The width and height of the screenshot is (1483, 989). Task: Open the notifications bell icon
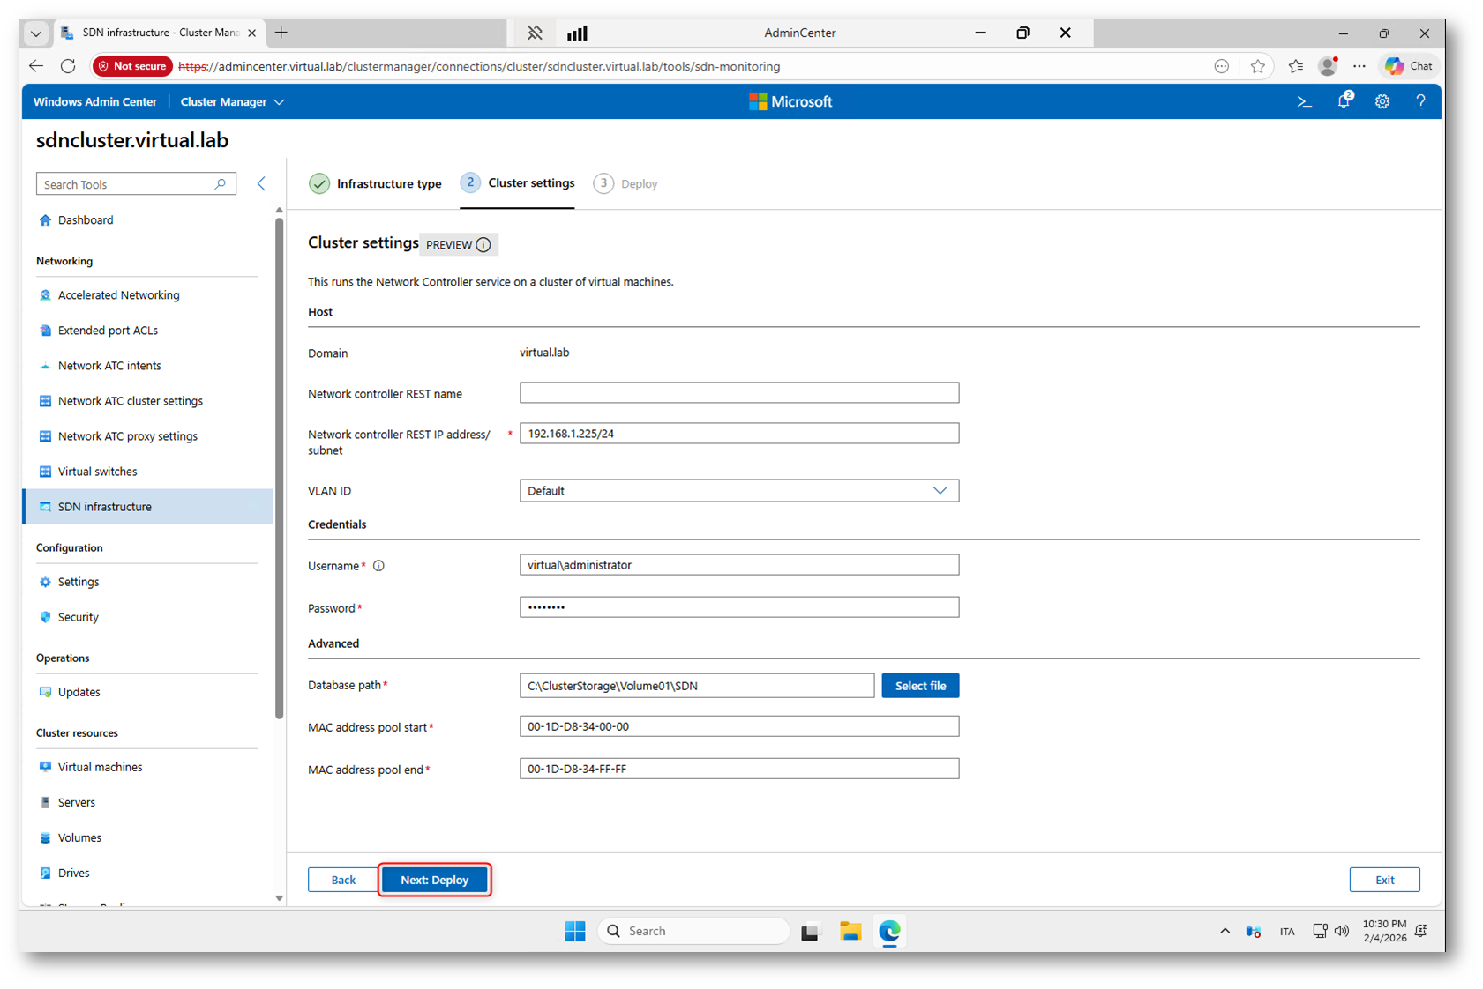coord(1344,101)
